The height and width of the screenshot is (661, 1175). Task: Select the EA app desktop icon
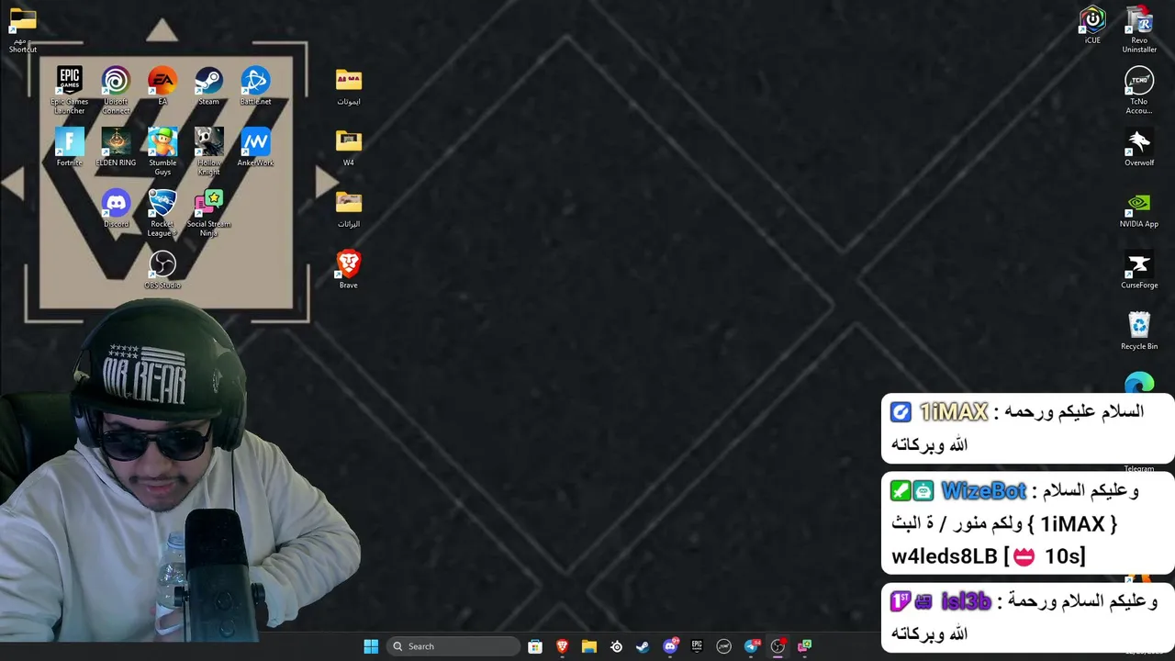(162, 85)
